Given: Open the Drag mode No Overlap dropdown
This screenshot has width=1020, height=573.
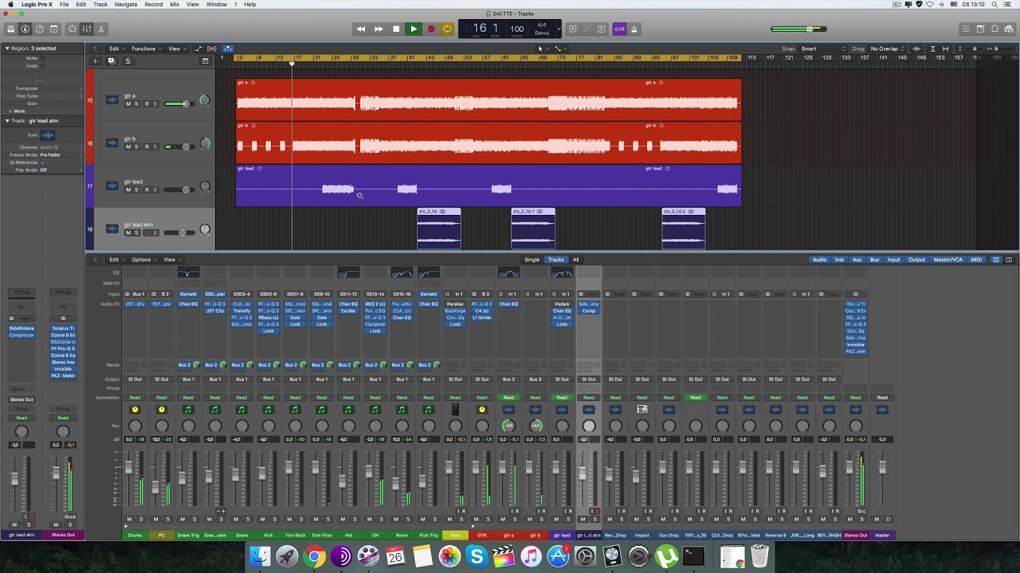Looking at the screenshot, I should pos(887,49).
